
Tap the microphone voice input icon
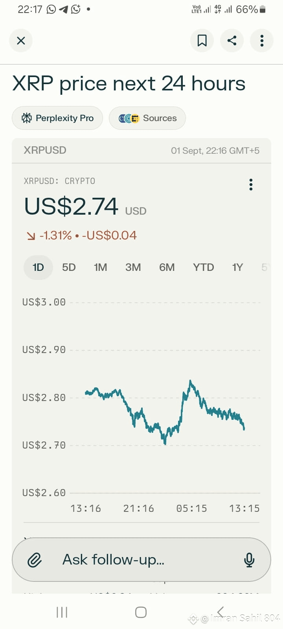[x=249, y=560]
